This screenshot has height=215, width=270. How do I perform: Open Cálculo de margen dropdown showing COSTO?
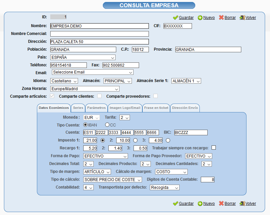coord(171,172)
